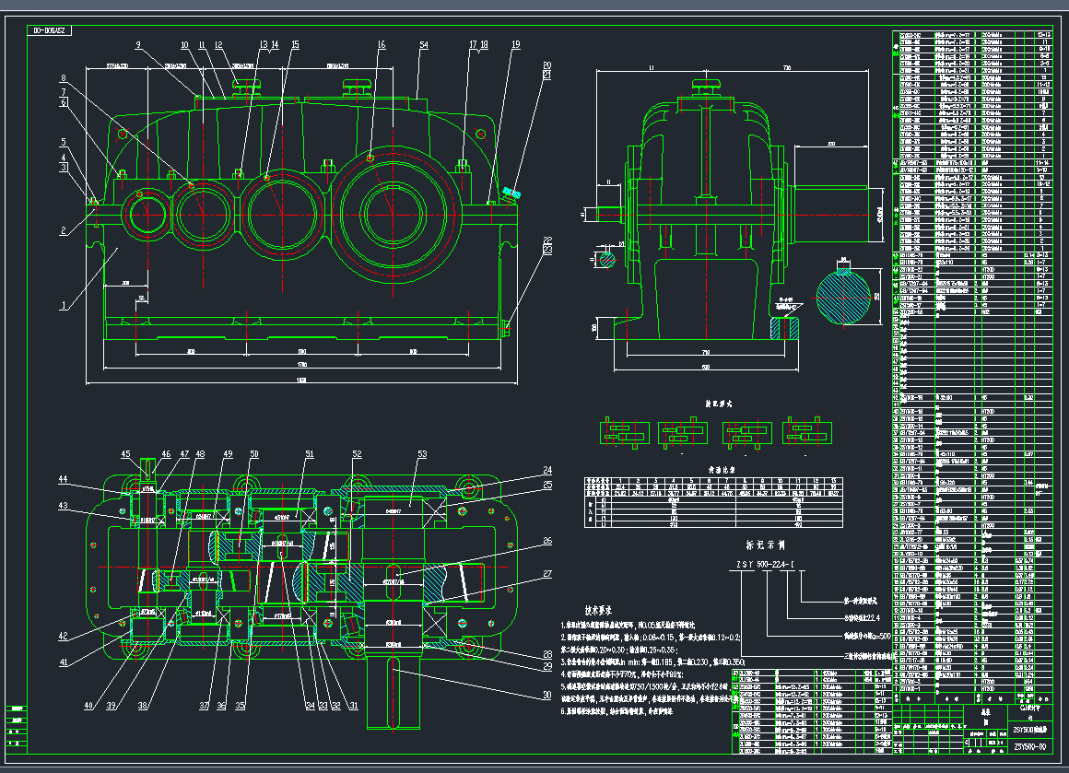Click part callout number 44
Screen dimensions: 1069x773
[89, 480]
